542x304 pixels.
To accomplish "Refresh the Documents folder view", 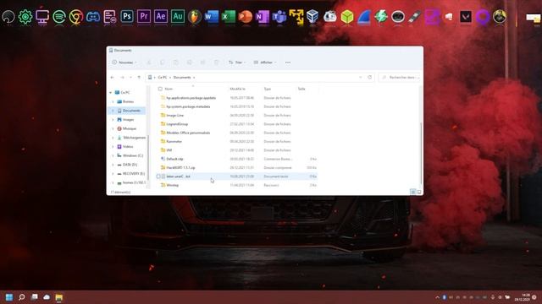I will [370, 77].
